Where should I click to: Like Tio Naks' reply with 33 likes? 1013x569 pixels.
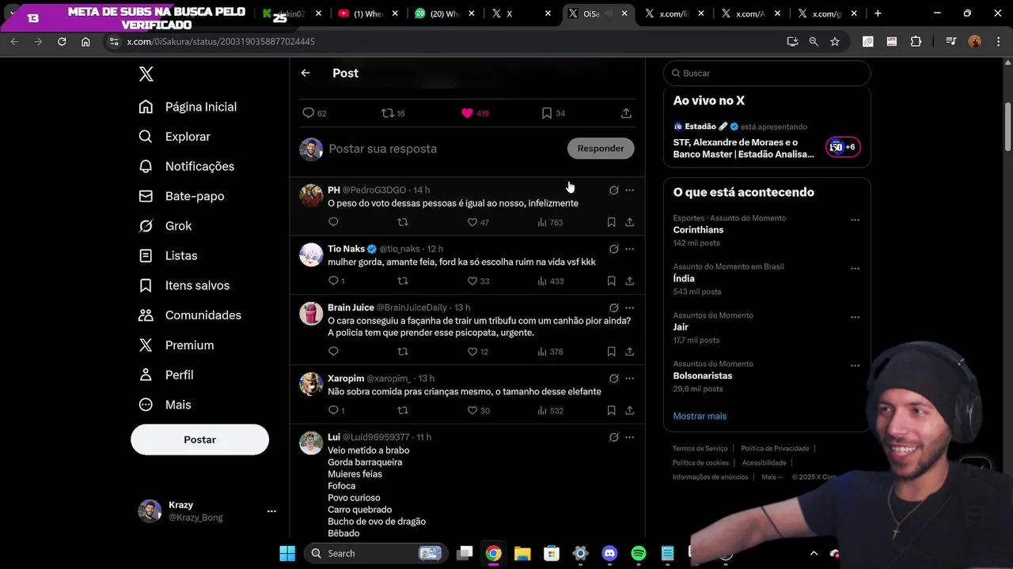coord(472,281)
